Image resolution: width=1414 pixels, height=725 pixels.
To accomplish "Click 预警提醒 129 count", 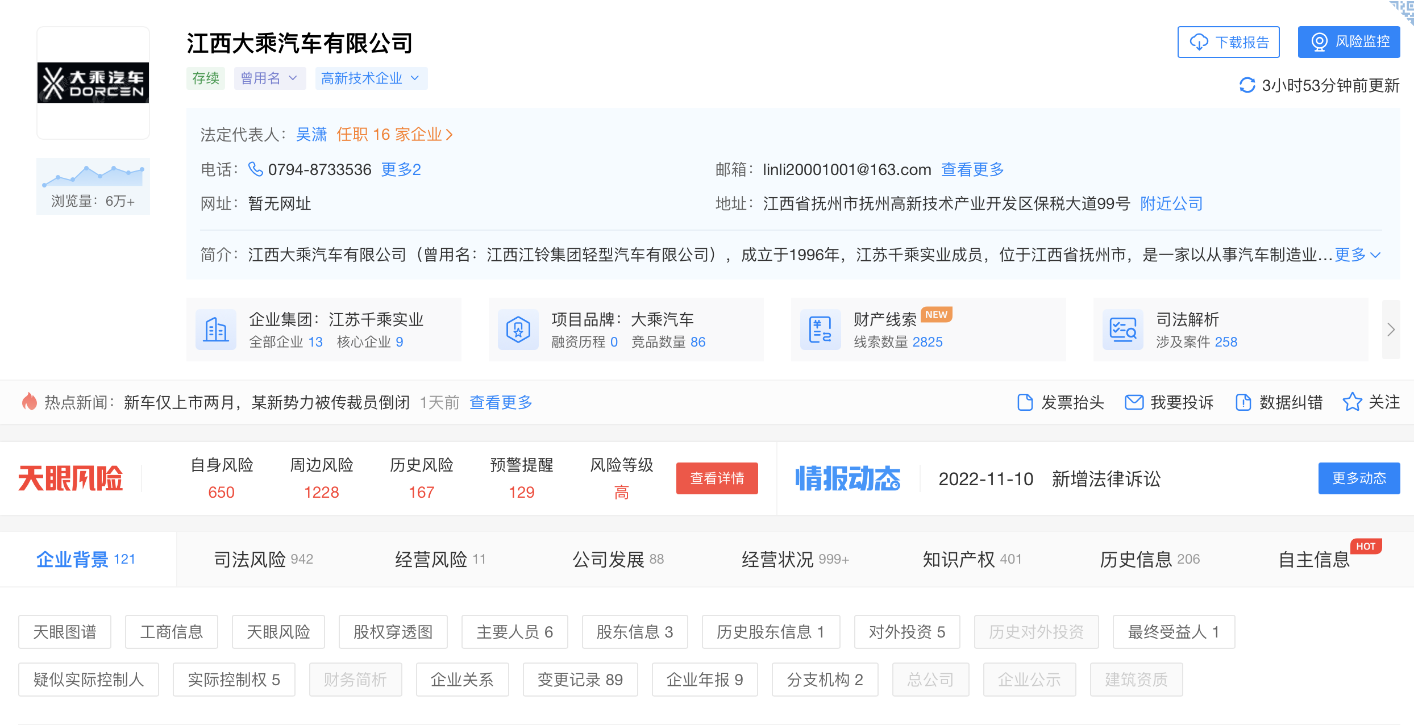I will coord(522,492).
